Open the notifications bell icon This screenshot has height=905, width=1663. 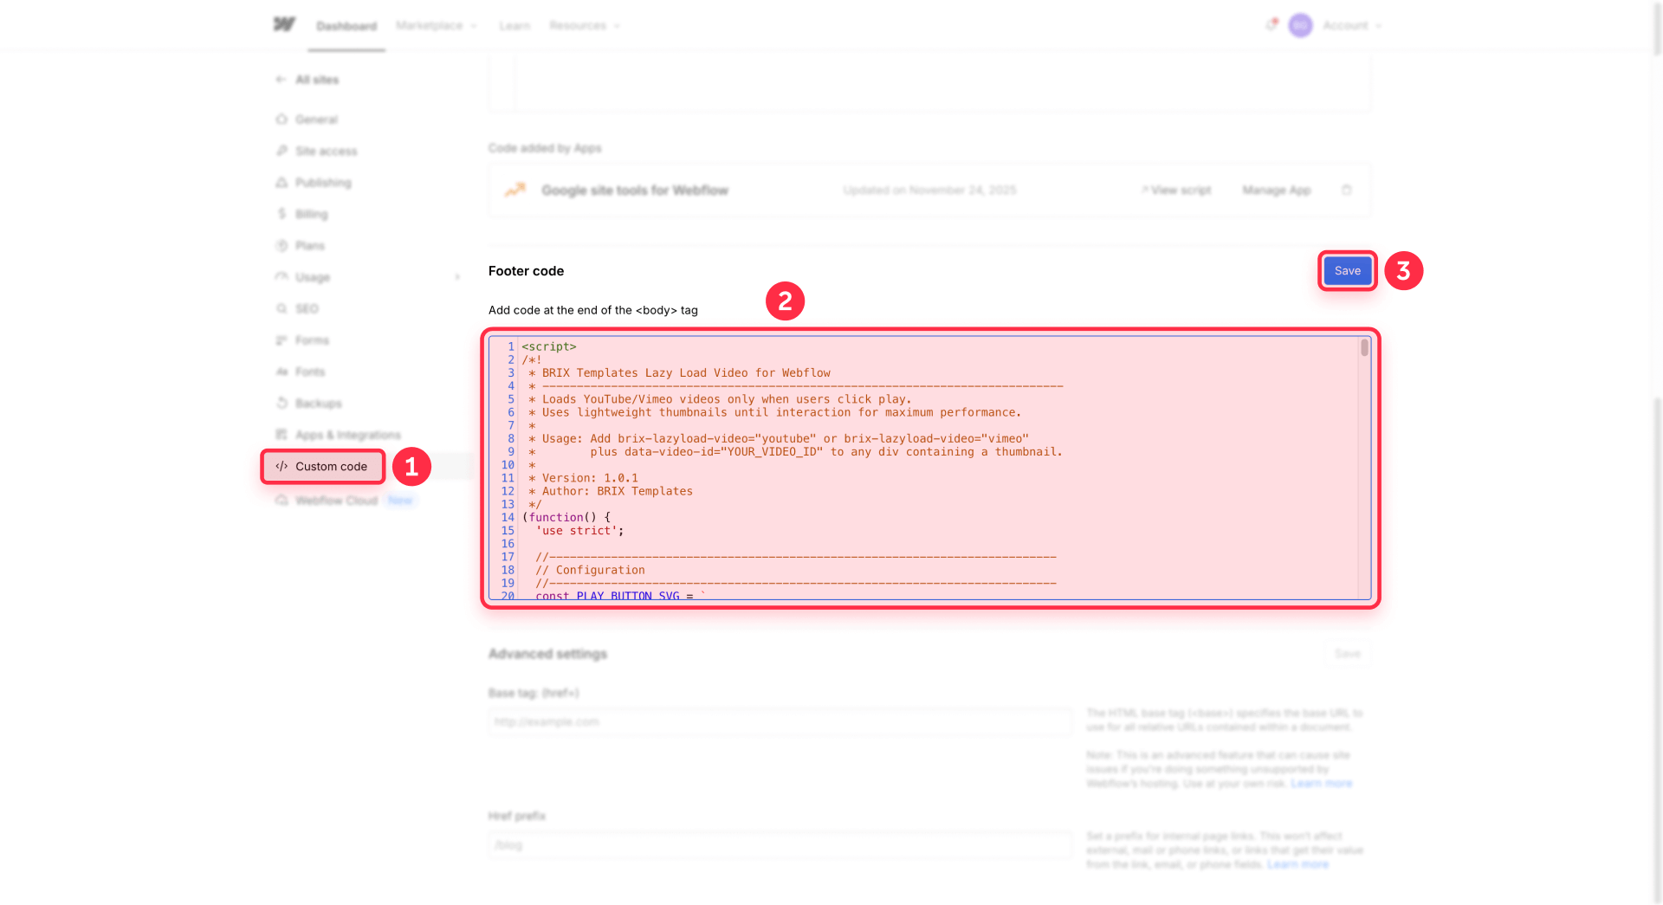point(1270,25)
